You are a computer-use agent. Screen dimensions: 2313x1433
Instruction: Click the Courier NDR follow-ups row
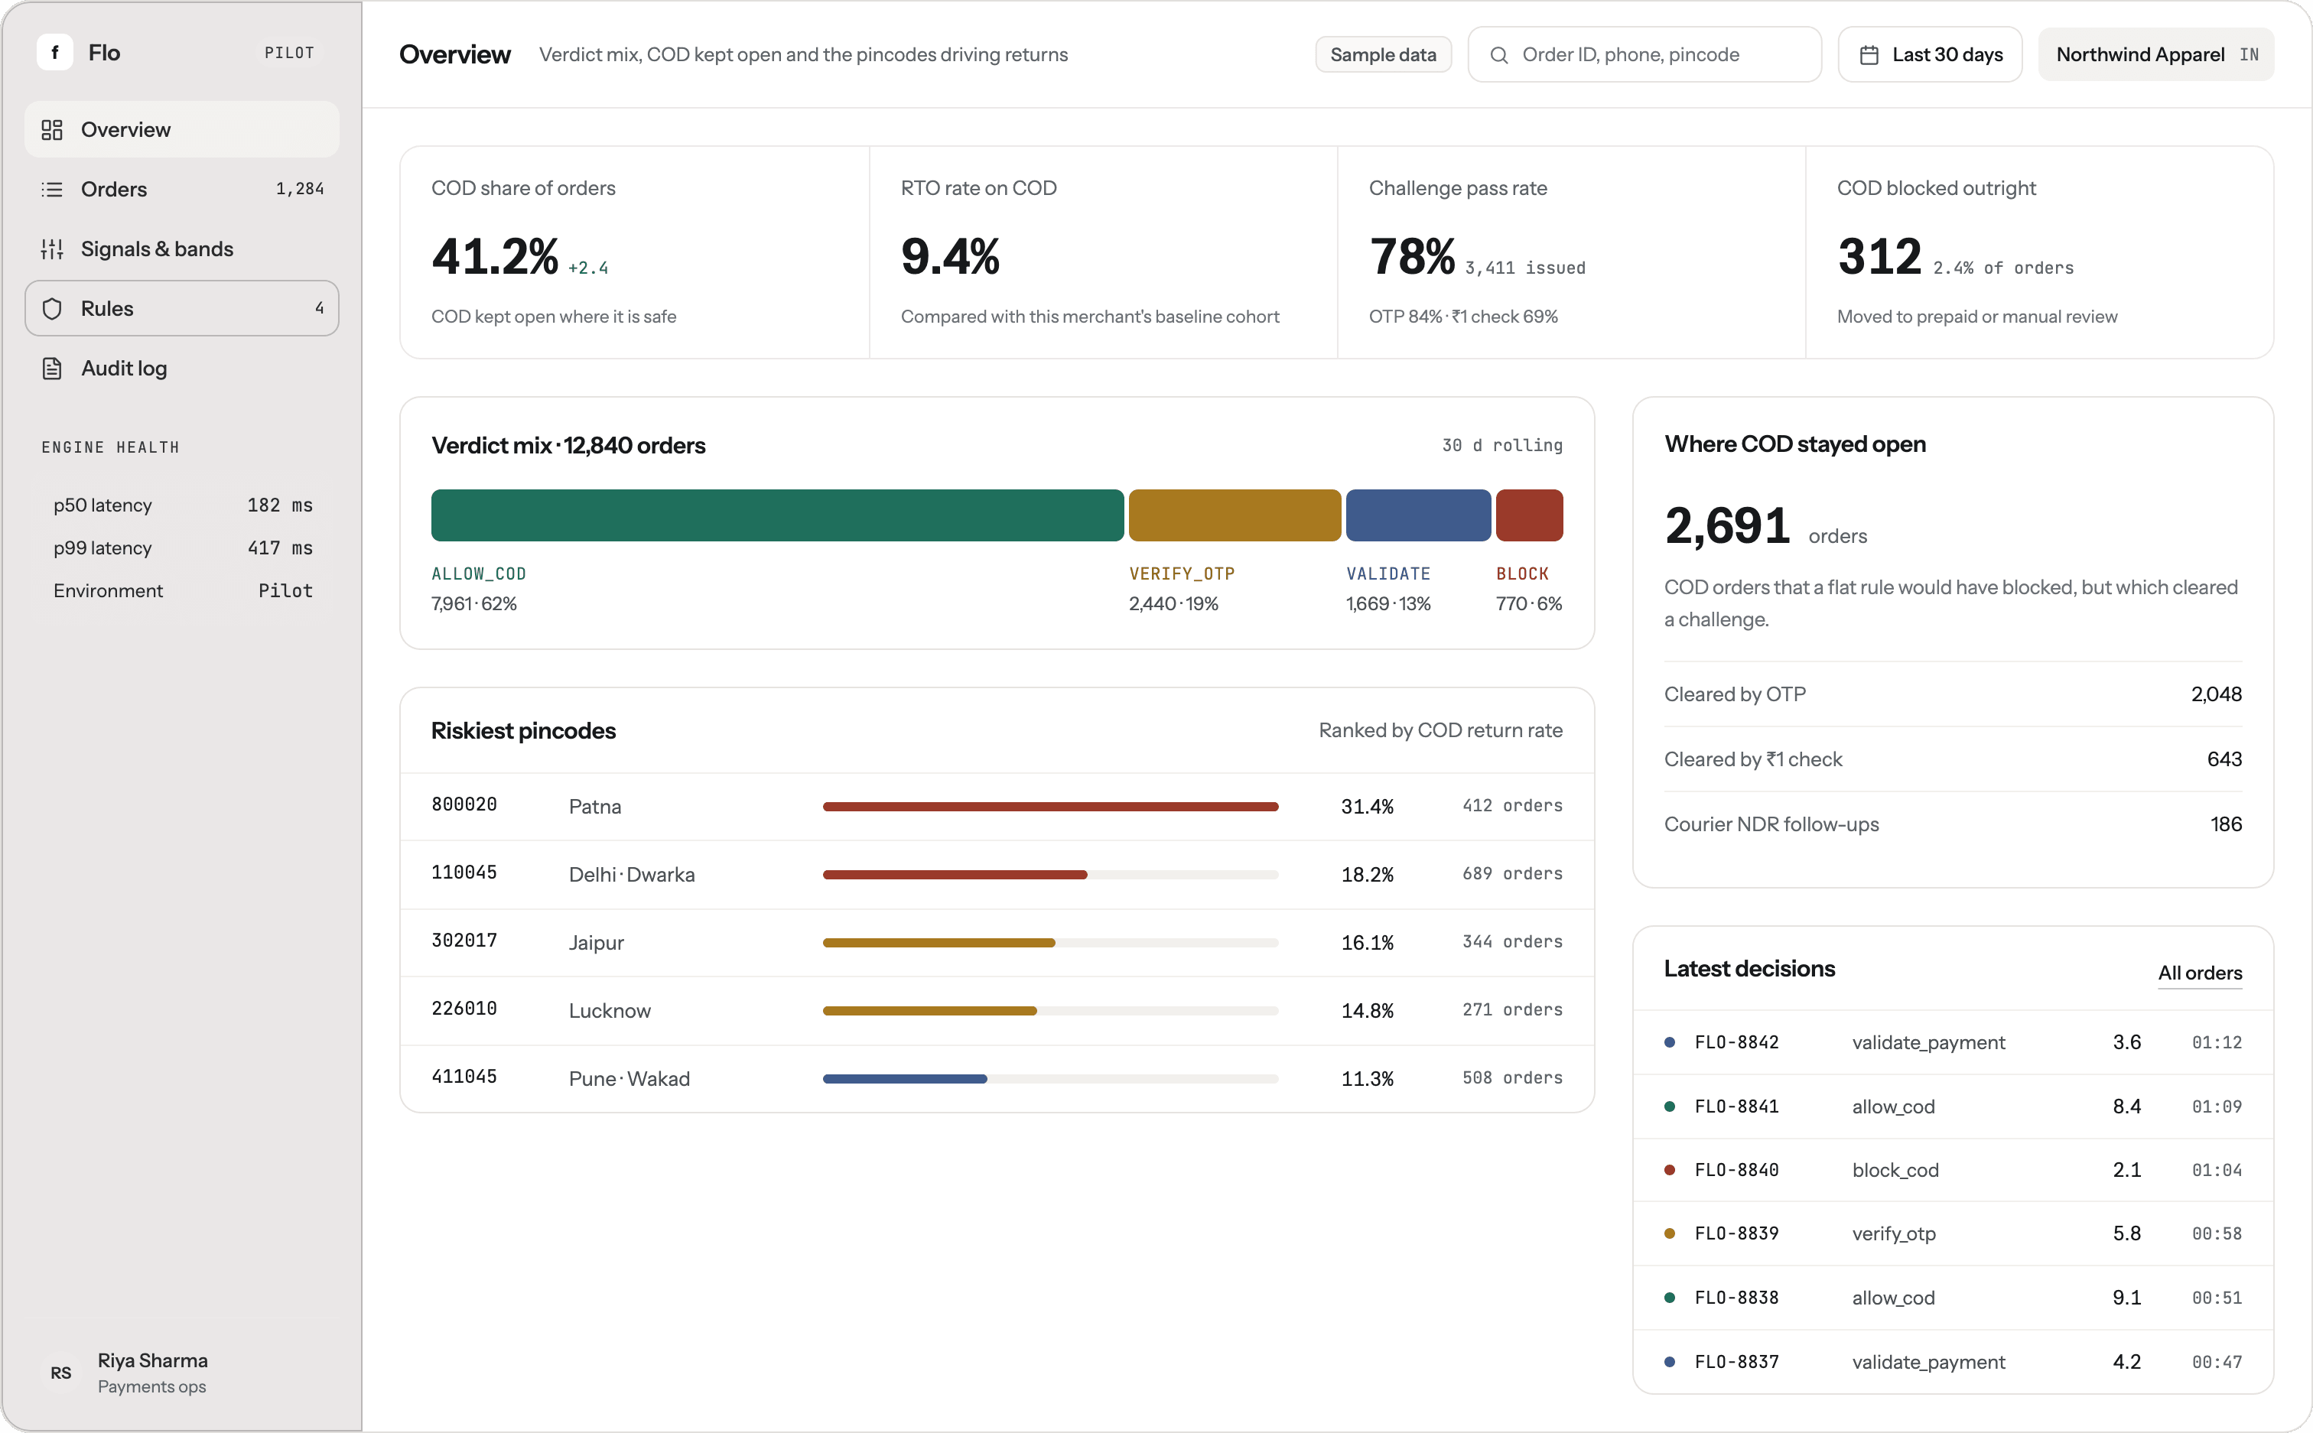coord(1953,824)
